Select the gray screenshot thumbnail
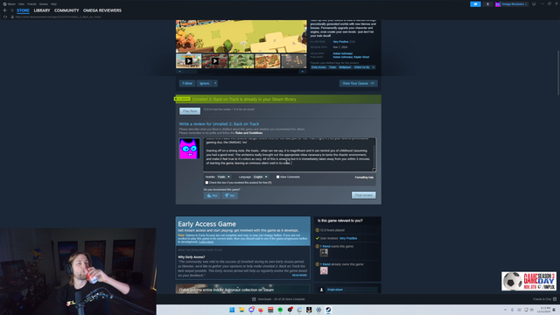 tap(294, 61)
